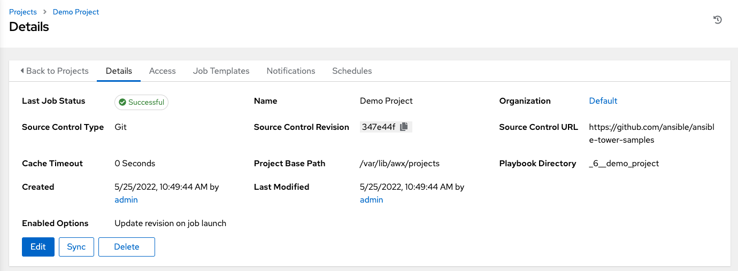This screenshot has width=738, height=271.
Task: Click the green Successful status badge
Action: point(141,102)
